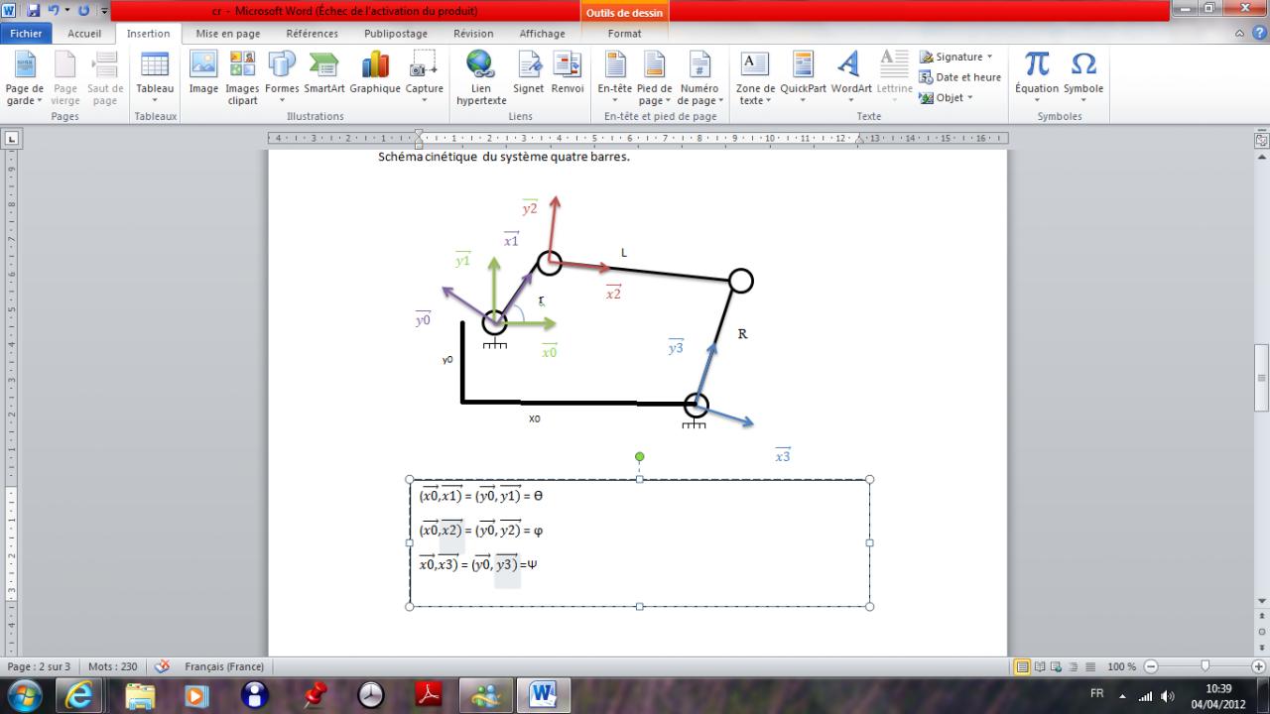Viewport: 1270px width, 714px height.
Task: Insert a chart with Graphique
Action: [x=375, y=73]
